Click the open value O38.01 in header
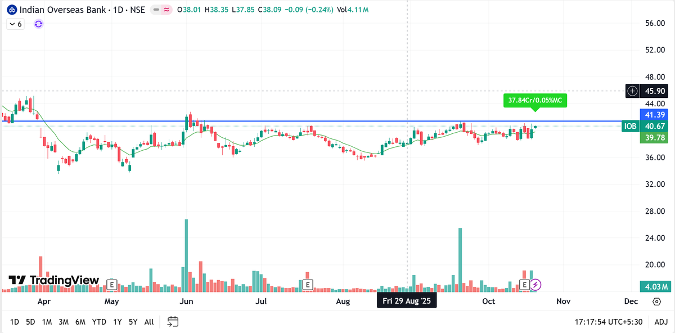 pyautogui.click(x=190, y=10)
